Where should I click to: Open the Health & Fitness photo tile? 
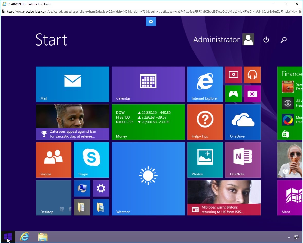tap(290, 160)
